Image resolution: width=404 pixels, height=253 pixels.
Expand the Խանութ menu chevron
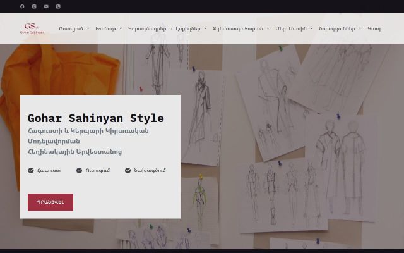click(121, 28)
